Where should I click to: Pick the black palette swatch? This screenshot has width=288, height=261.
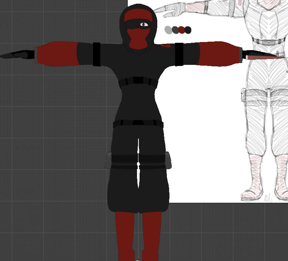(x=188, y=30)
